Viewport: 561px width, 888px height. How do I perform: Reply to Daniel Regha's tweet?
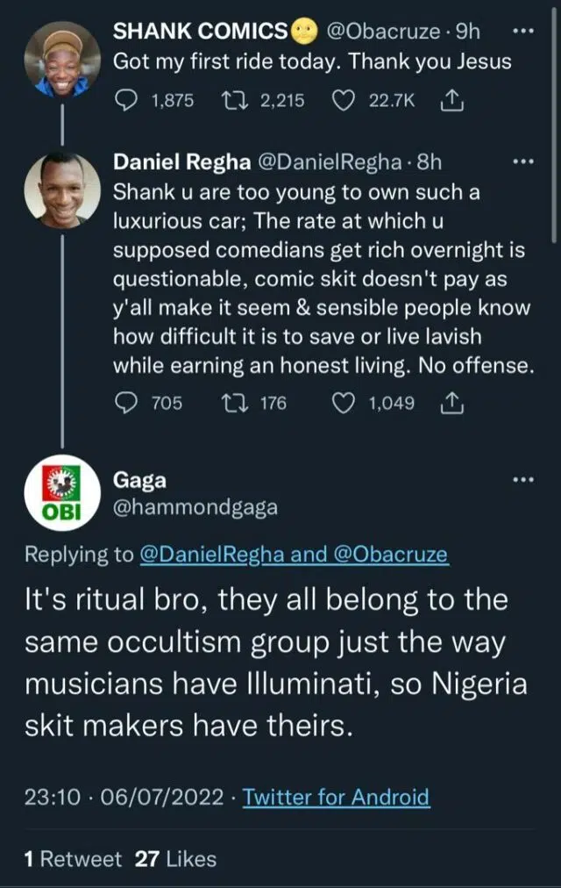click(128, 403)
